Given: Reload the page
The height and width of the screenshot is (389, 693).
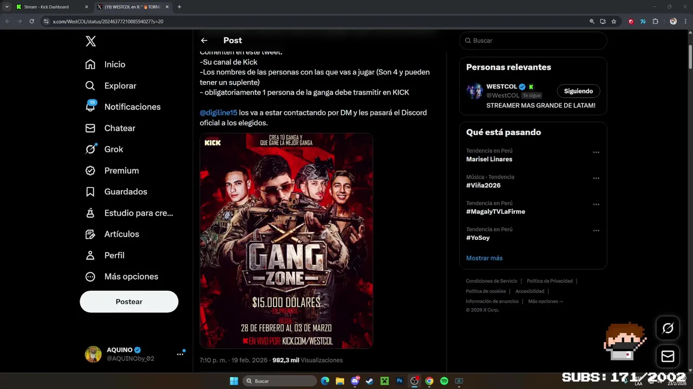Looking at the screenshot, I should (32, 22).
